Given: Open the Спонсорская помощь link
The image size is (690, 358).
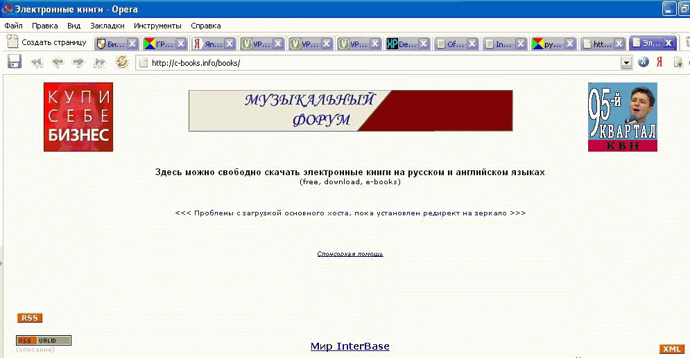Looking at the screenshot, I should coord(350,254).
